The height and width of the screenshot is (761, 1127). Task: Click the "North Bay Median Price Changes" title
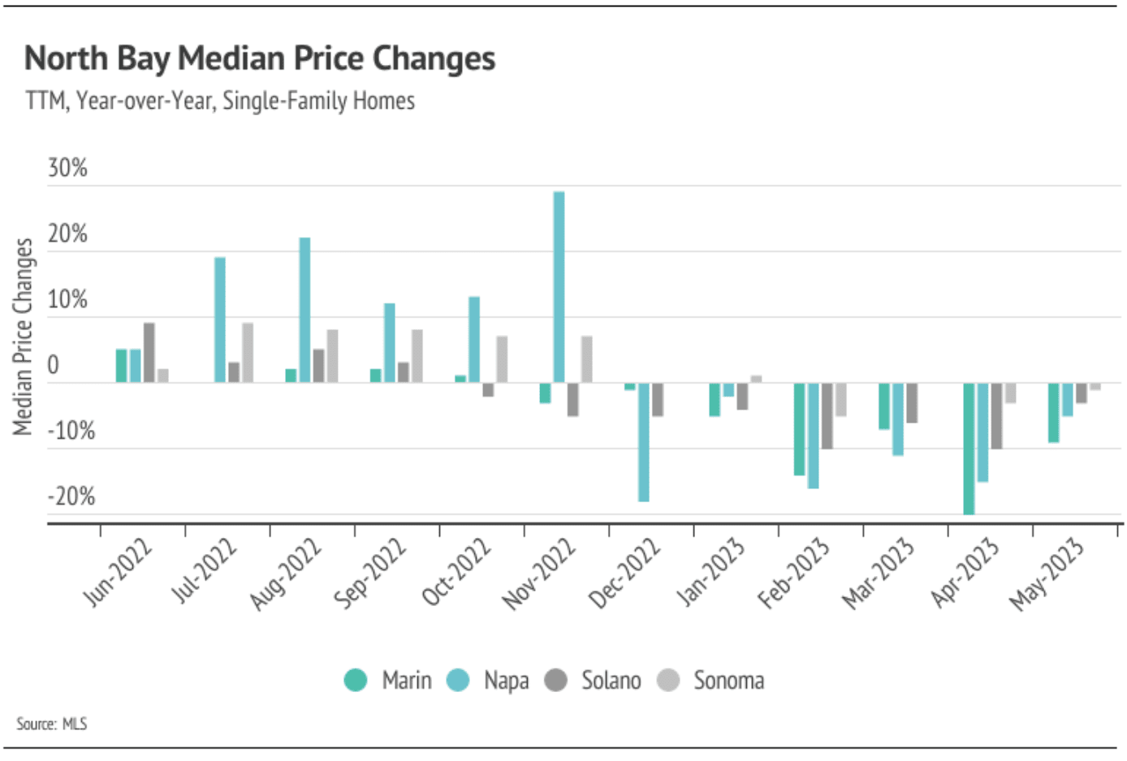click(x=260, y=58)
